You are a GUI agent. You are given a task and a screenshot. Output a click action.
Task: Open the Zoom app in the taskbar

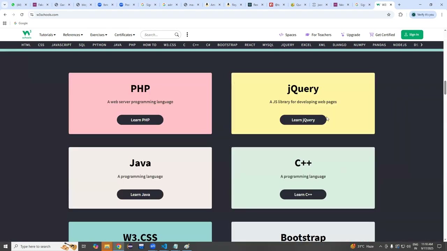pos(153,246)
